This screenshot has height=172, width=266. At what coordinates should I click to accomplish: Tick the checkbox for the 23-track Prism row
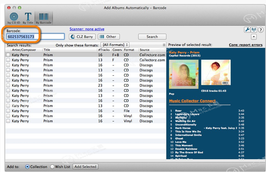(x=8, y=85)
